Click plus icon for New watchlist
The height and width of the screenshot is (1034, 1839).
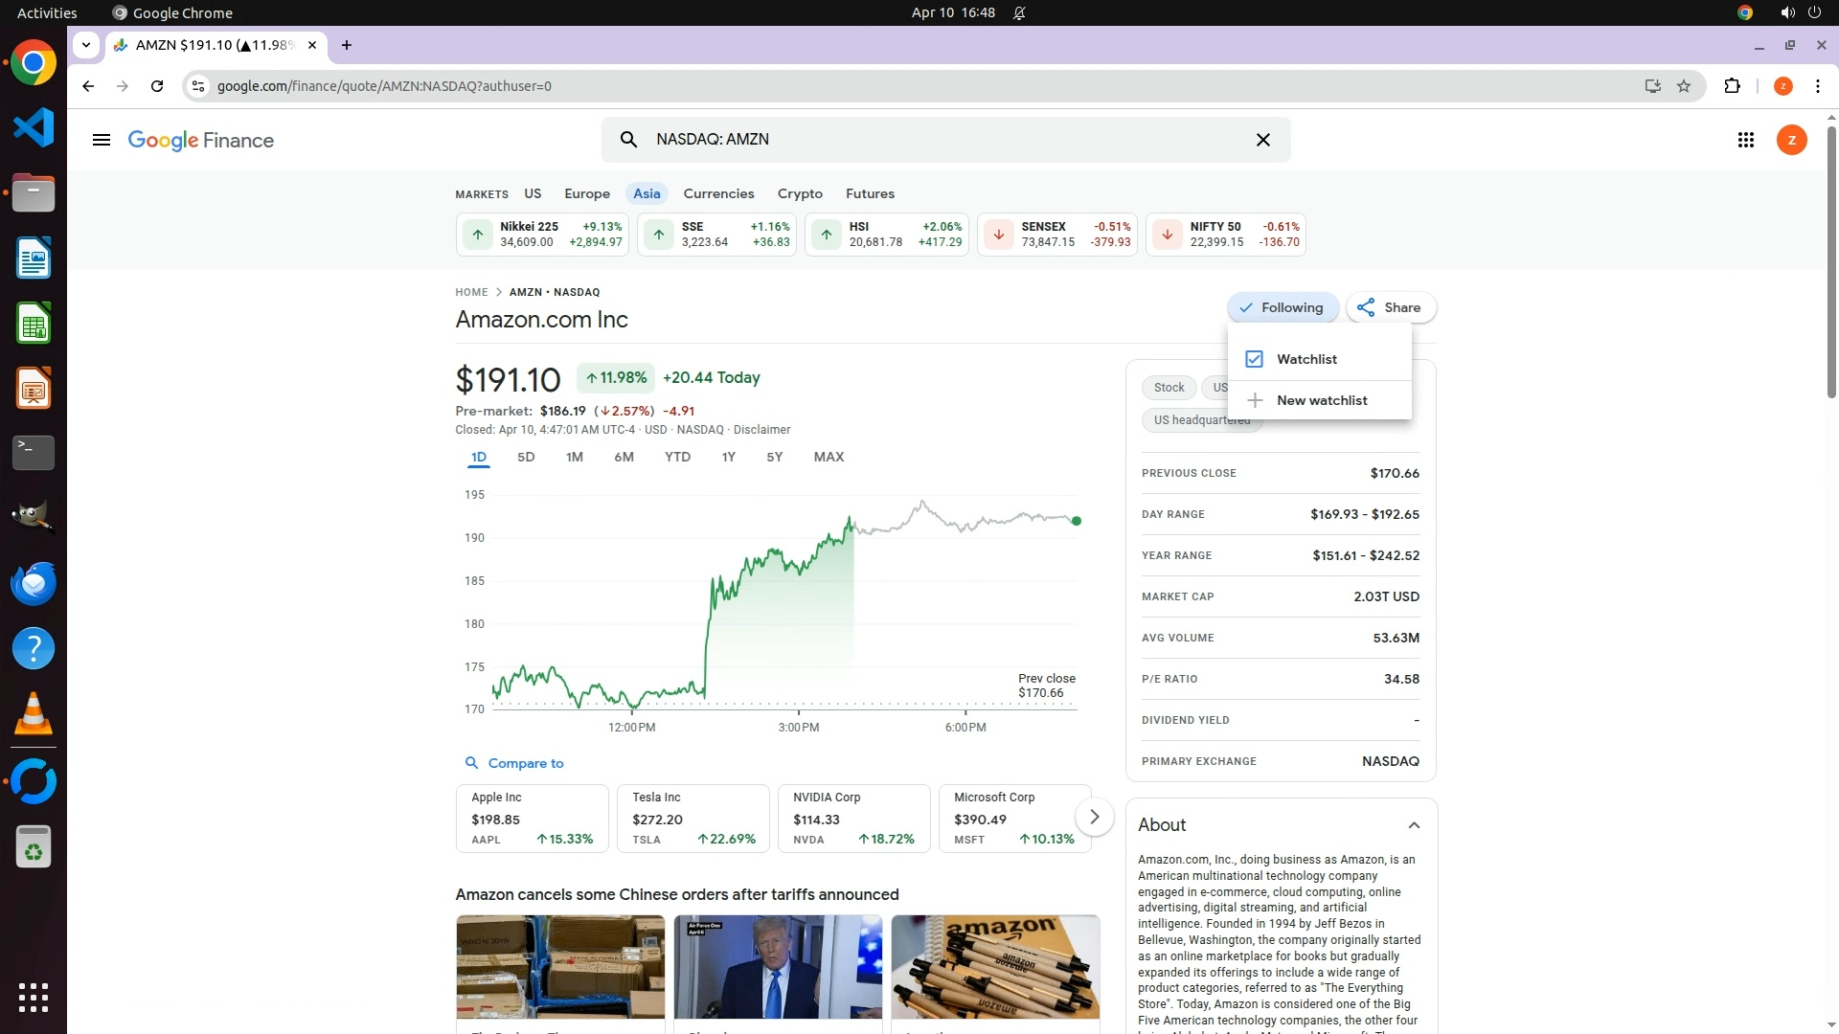tap(1255, 400)
